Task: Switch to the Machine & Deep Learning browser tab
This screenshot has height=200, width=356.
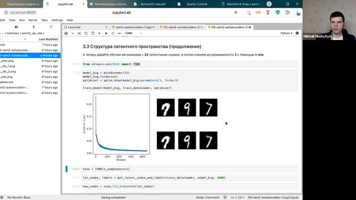Action: (240, 4)
